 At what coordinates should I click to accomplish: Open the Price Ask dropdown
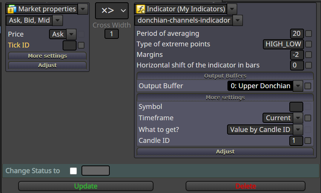(x=71, y=34)
